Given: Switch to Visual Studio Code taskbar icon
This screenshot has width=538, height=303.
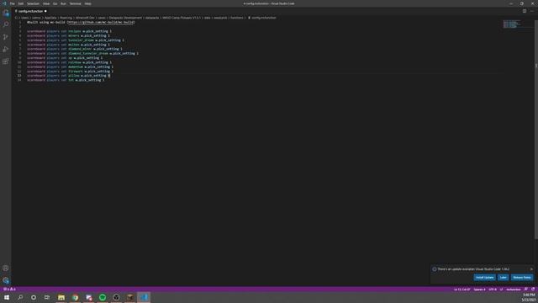Looking at the screenshot, I should point(144,297).
